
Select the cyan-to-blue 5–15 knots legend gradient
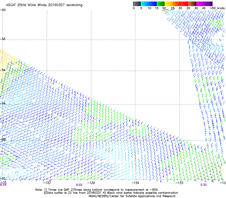pyautogui.click(x=149, y=4)
